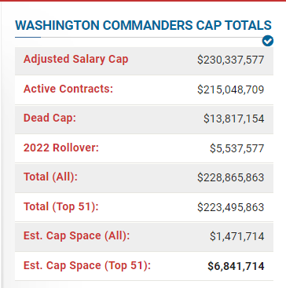
Task: Select the $1,471,714 cap space value
Action: tap(237, 237)
